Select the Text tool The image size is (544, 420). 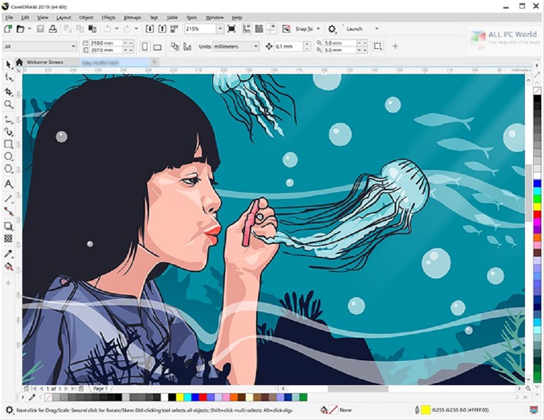point(8,184)
